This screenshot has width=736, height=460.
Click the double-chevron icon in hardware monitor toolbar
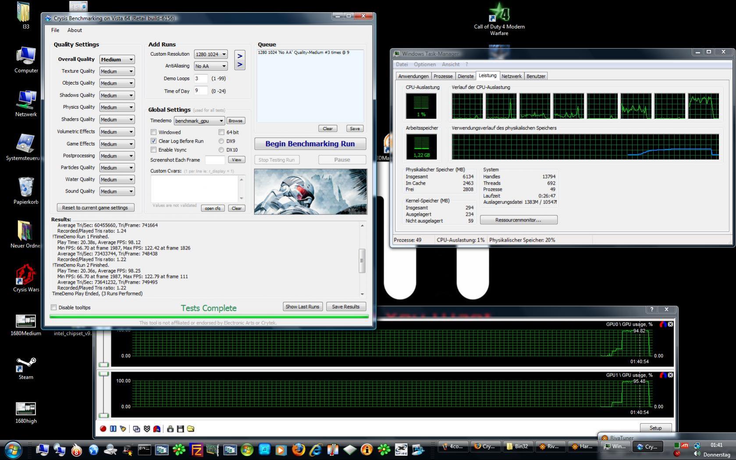tap(147, 429)
